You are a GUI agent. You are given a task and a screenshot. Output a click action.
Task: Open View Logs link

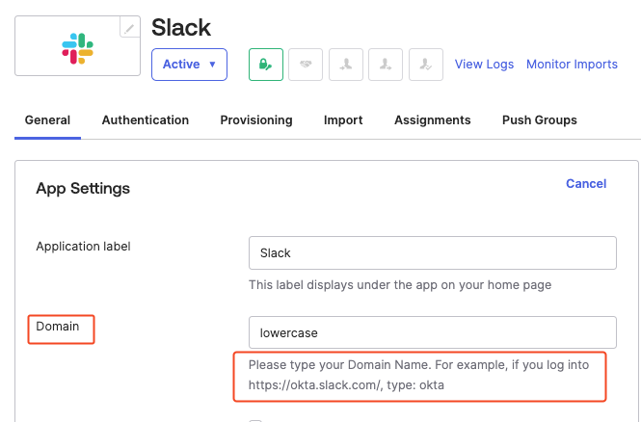click(x=484, y=65)
